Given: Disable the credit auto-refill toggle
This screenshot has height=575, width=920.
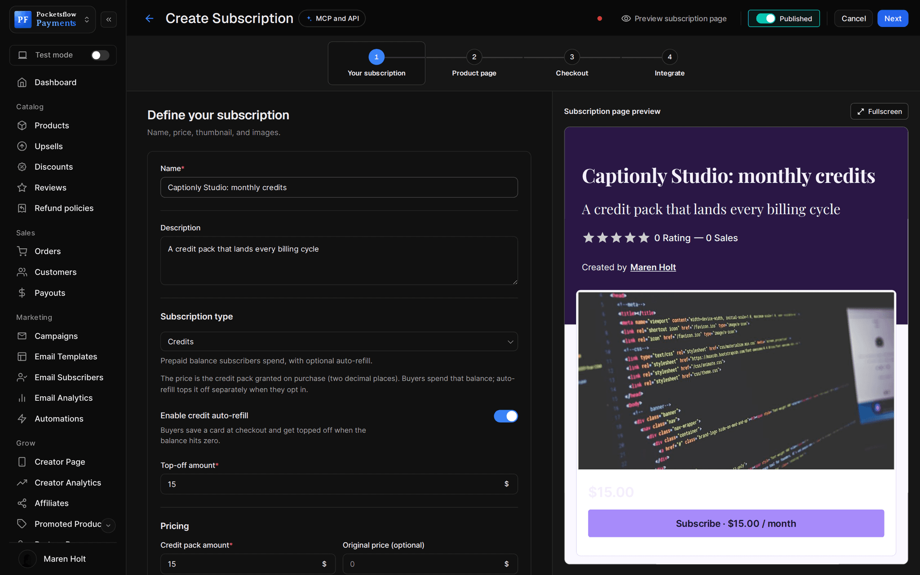Looking at the screenshot, I should coord(506,416).
